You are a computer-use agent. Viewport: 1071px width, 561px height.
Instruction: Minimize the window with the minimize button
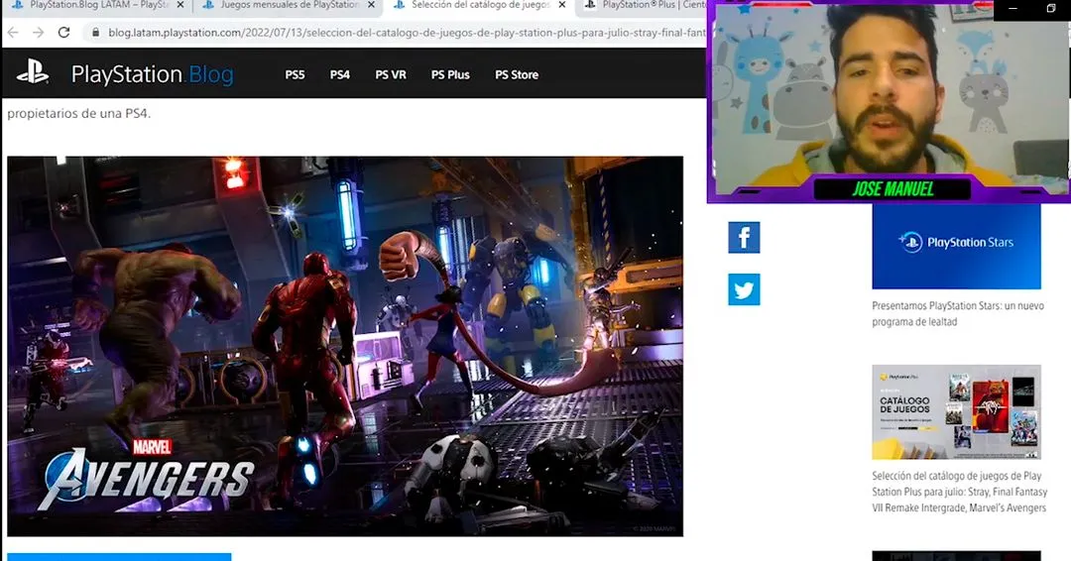[x=1012, y=8]
